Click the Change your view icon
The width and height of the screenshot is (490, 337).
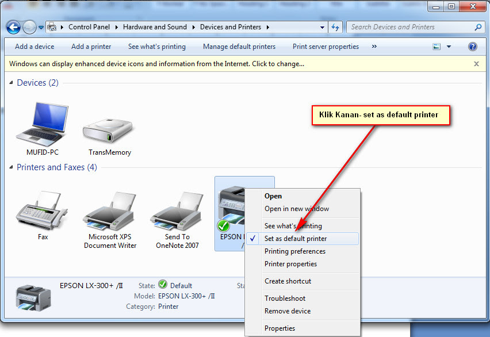(437, 47)
